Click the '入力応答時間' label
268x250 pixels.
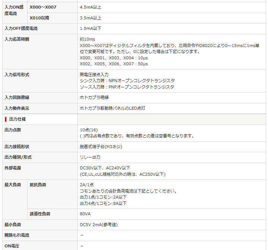(17, 39)
